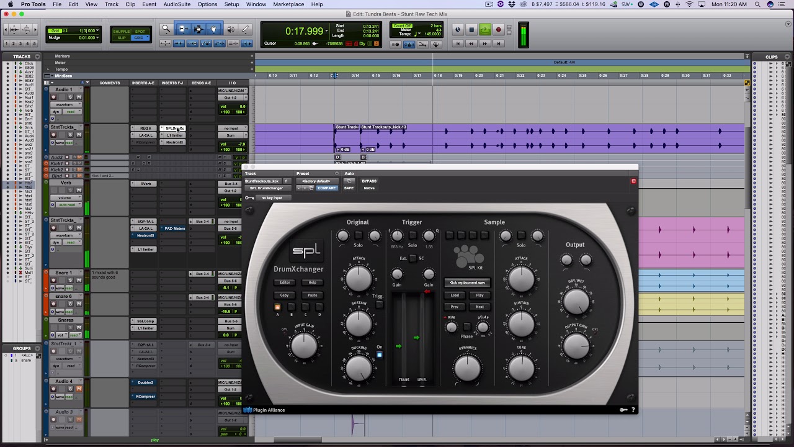Screen dimensions: 794x447
Task: Open the AudioSuite menu
Action: (177, 4)
